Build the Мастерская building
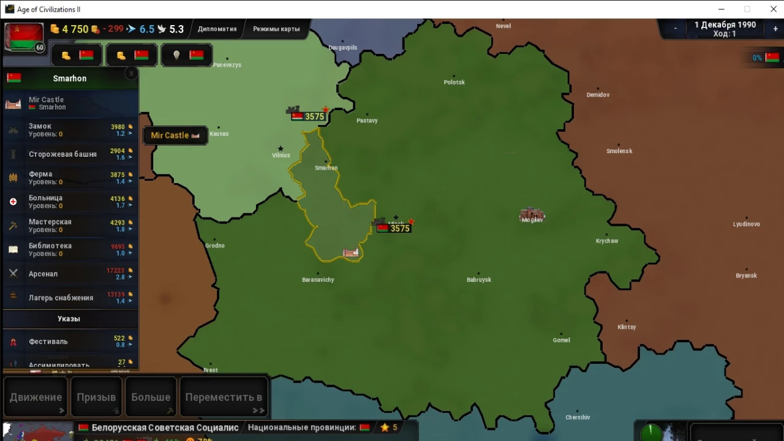Screen dimensions: 784x441 tap(70, 225)
